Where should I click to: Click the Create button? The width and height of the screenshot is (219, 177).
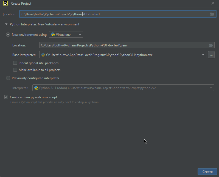click(x=207, y=172)
